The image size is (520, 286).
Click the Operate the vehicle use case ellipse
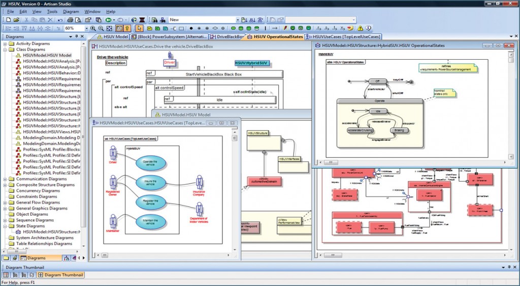coord(150,163)
